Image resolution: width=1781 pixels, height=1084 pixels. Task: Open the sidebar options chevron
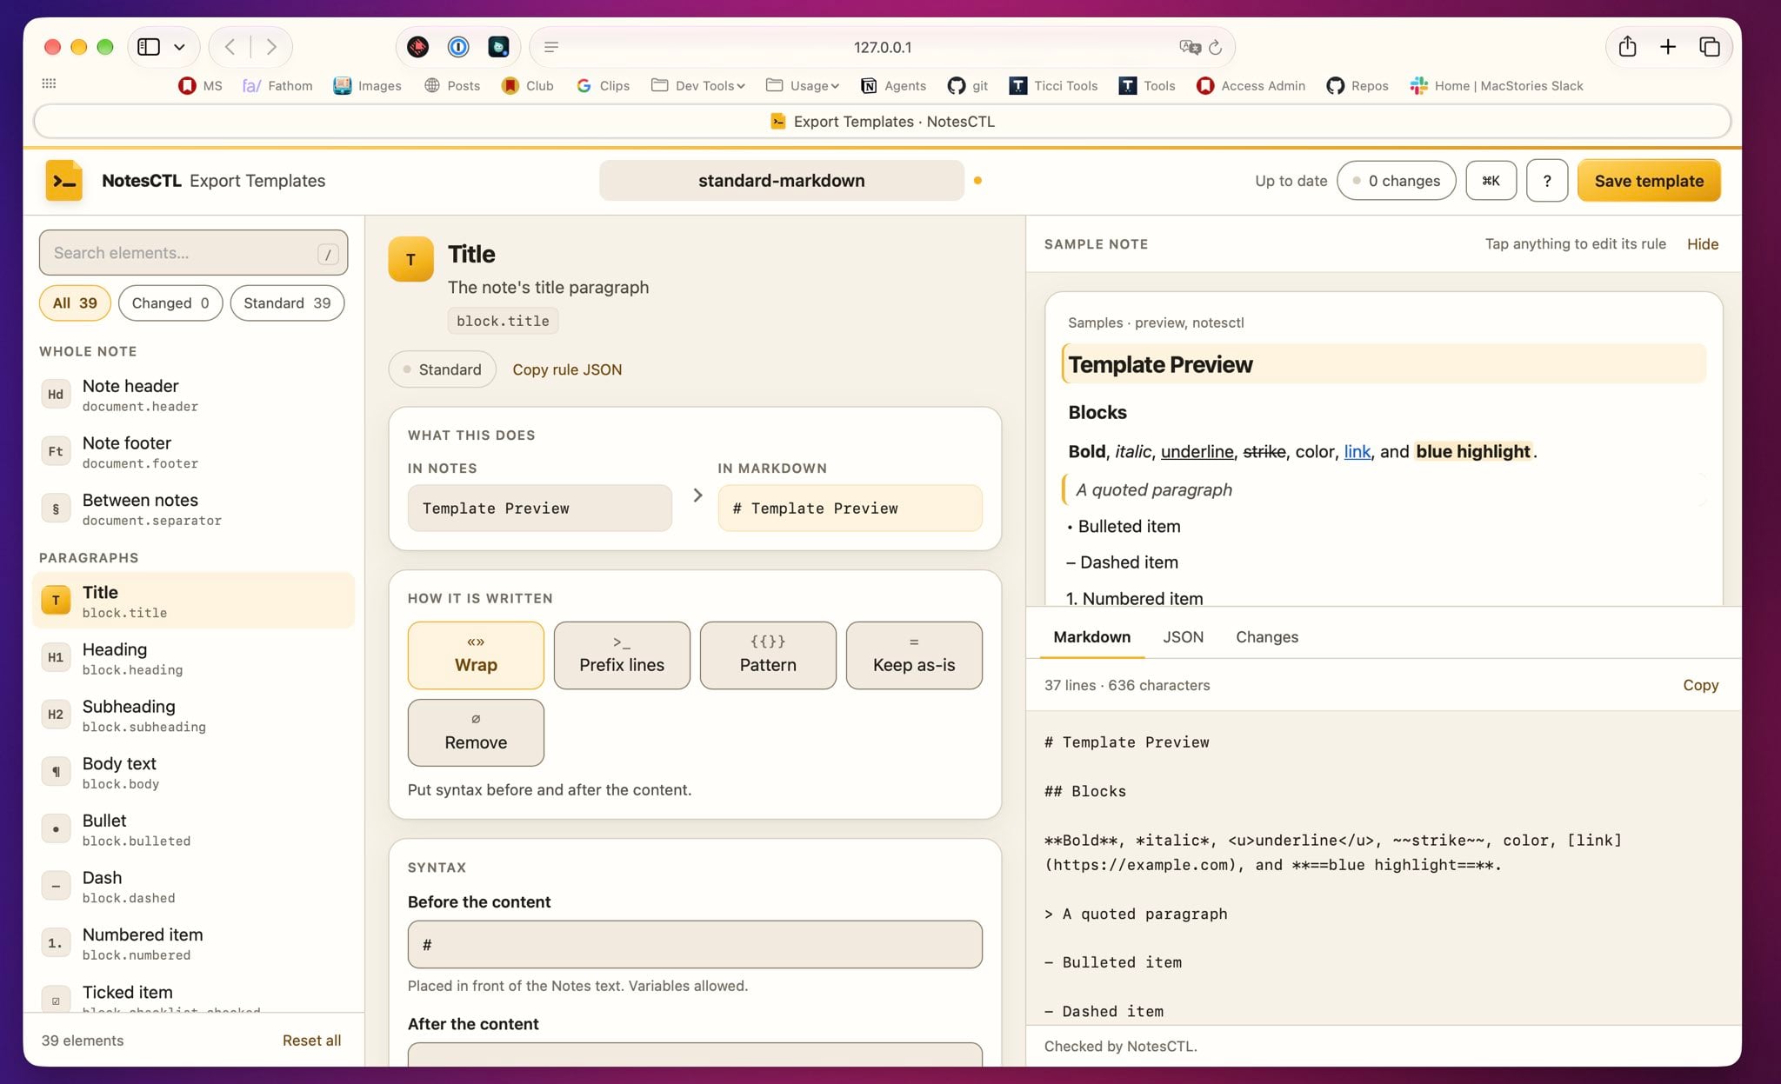tap(179, 47)
